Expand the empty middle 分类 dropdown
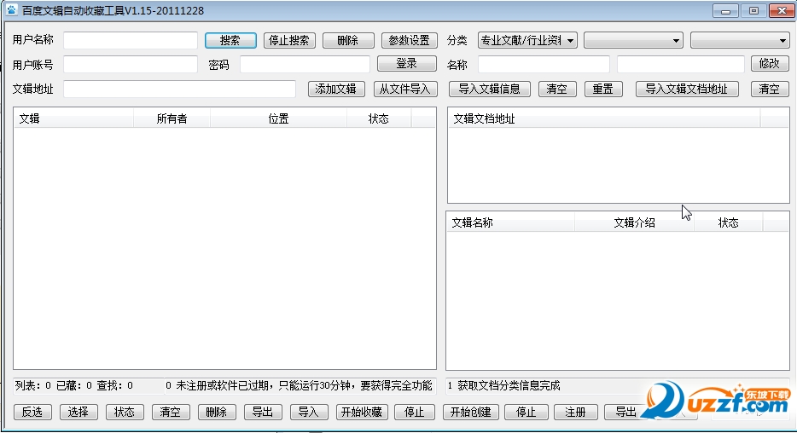797x433 pixels. click(633, 40)
